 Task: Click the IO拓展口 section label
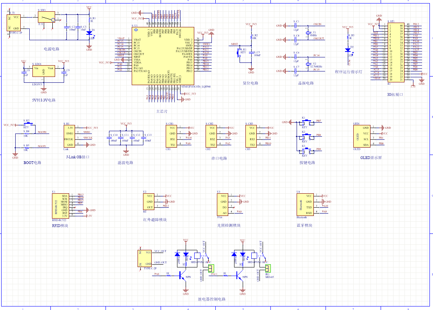(x=395, y=94)
